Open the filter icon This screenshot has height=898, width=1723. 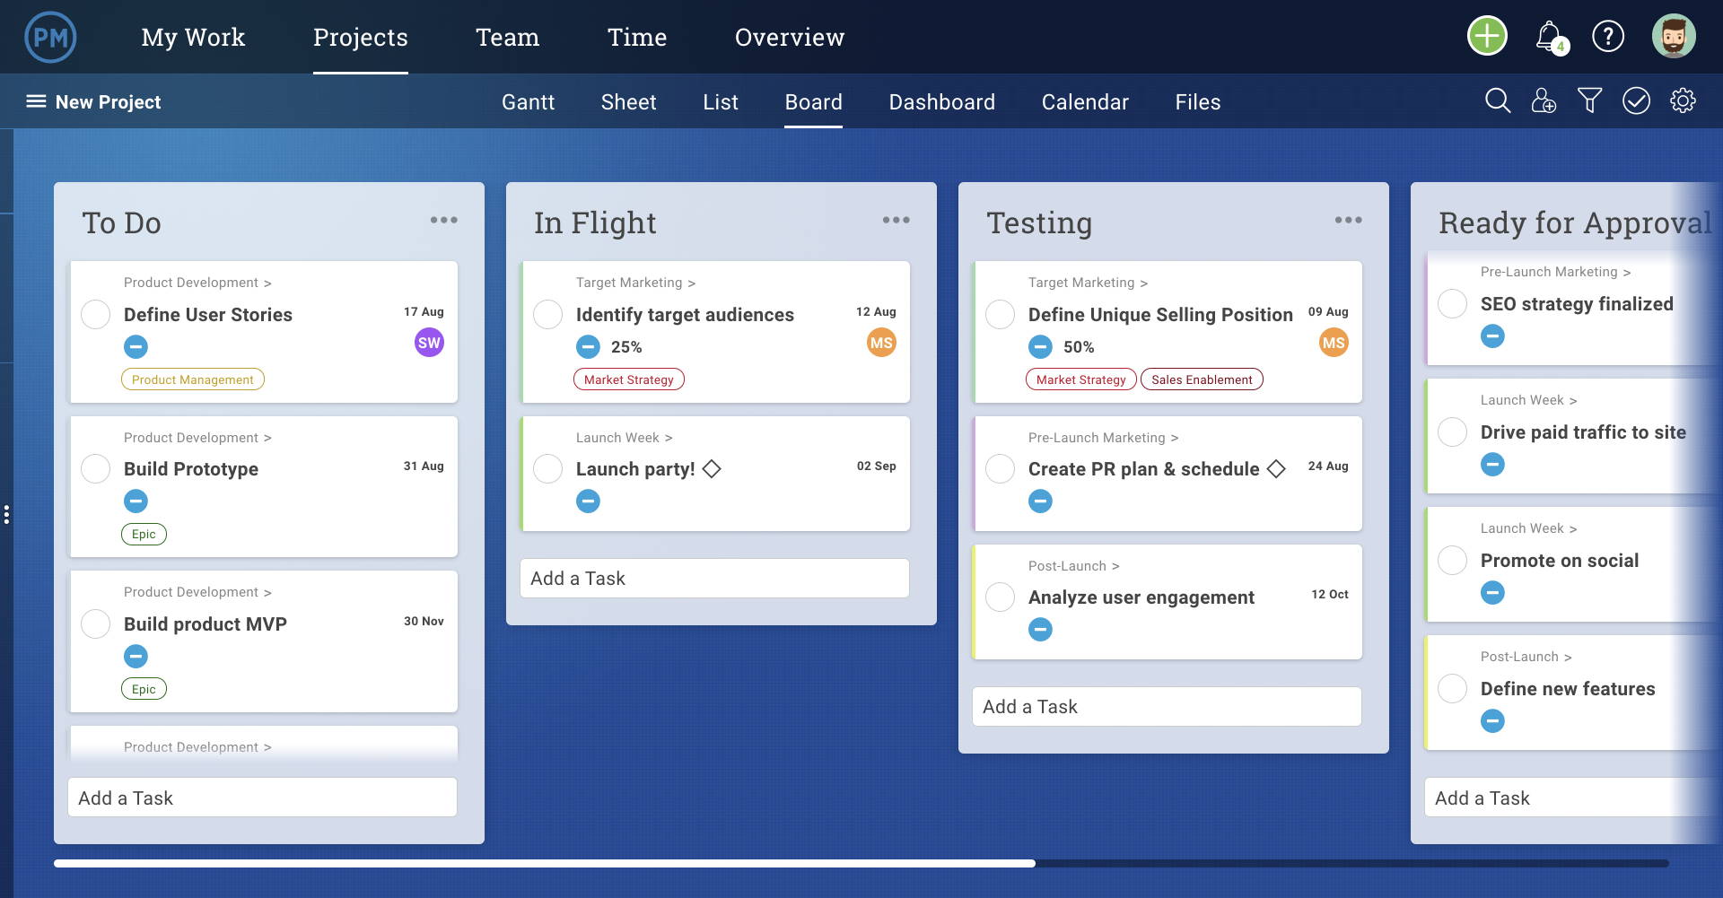tap(1590, 100)
